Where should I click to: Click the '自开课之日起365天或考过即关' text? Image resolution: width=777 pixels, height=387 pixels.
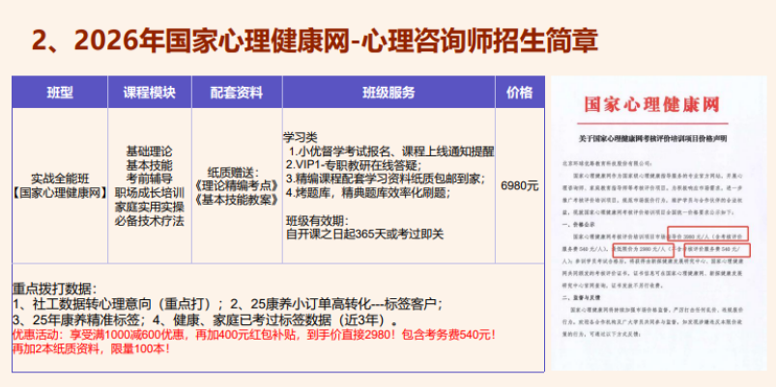[x=364, y=235]
